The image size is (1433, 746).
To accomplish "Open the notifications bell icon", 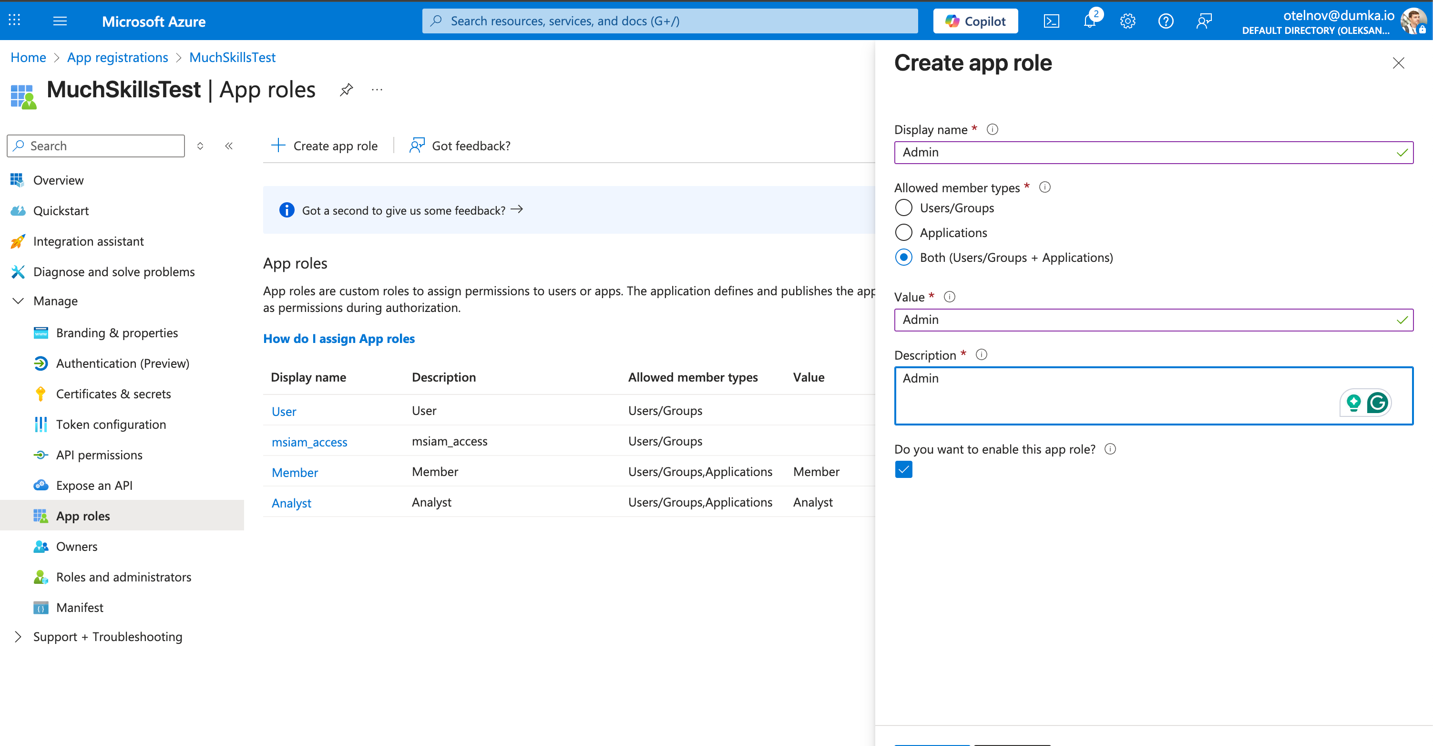I will (1089, 21).
